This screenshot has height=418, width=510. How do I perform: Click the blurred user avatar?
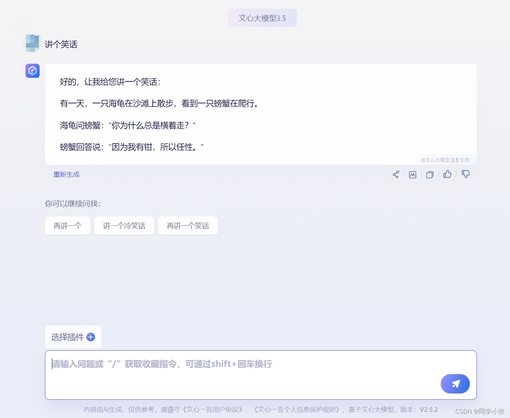(x=32, y=43)
